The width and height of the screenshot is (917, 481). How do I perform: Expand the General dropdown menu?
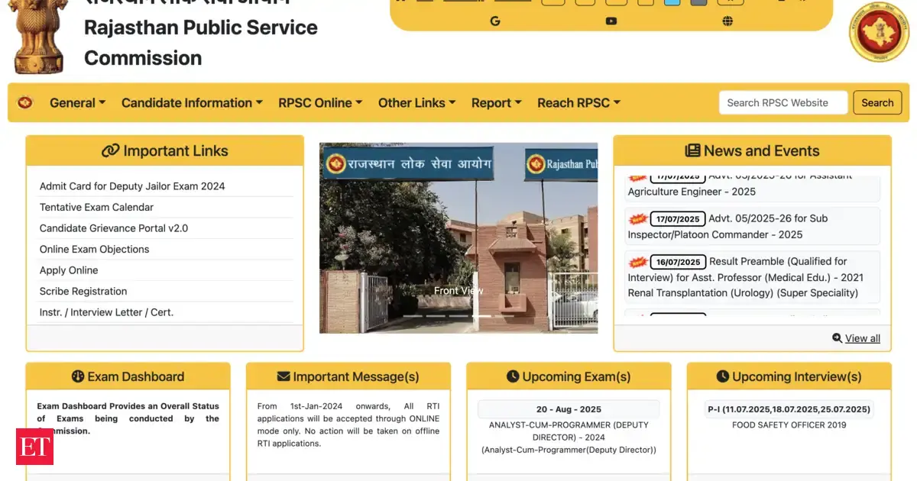click(x=77, y=103)
